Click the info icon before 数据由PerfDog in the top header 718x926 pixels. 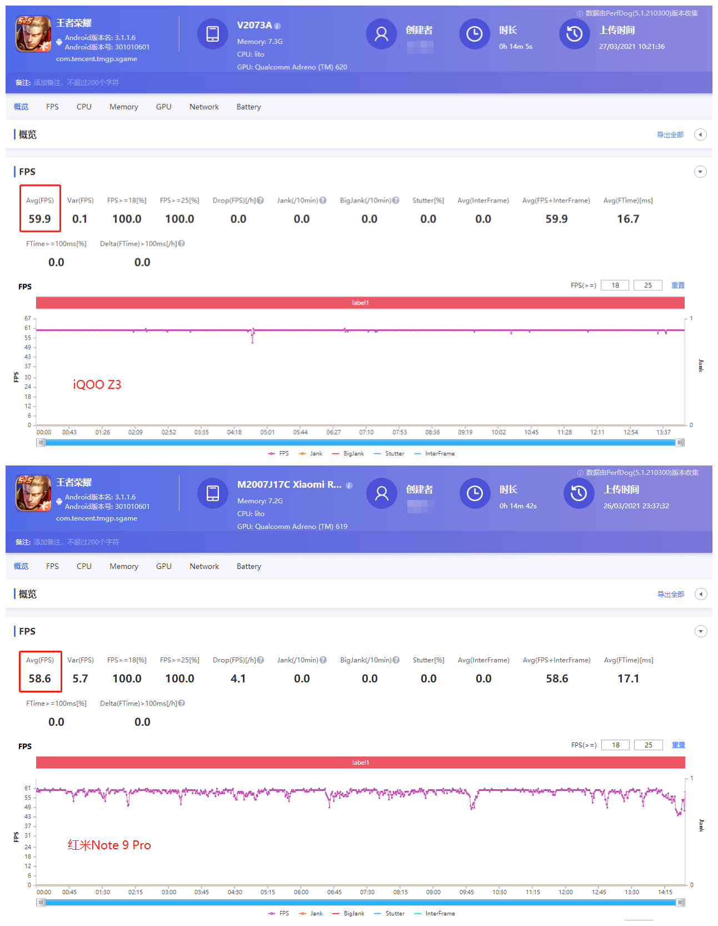pyautogui.click(x=580, y=13)
